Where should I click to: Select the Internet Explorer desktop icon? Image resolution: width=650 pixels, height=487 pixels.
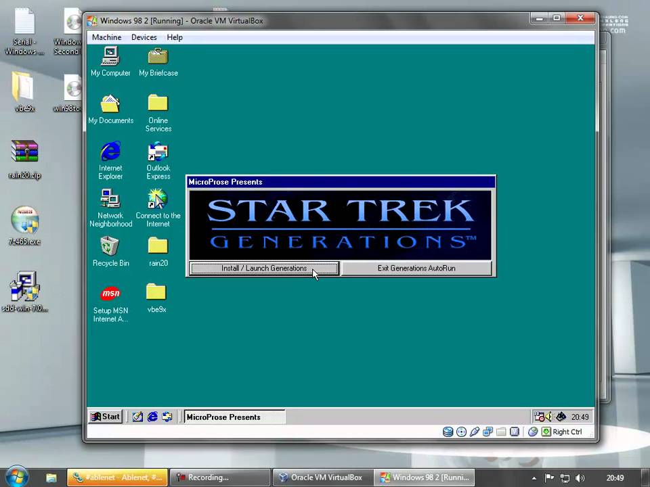point(110,160)
